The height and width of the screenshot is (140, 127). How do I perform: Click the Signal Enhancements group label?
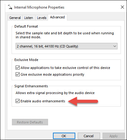pos(31,86)
